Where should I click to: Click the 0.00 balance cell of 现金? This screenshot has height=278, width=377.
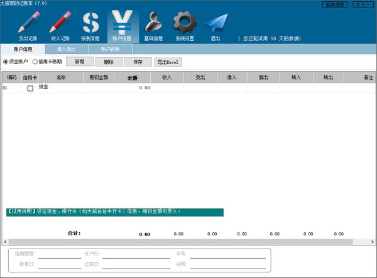(x=132, y=88)
